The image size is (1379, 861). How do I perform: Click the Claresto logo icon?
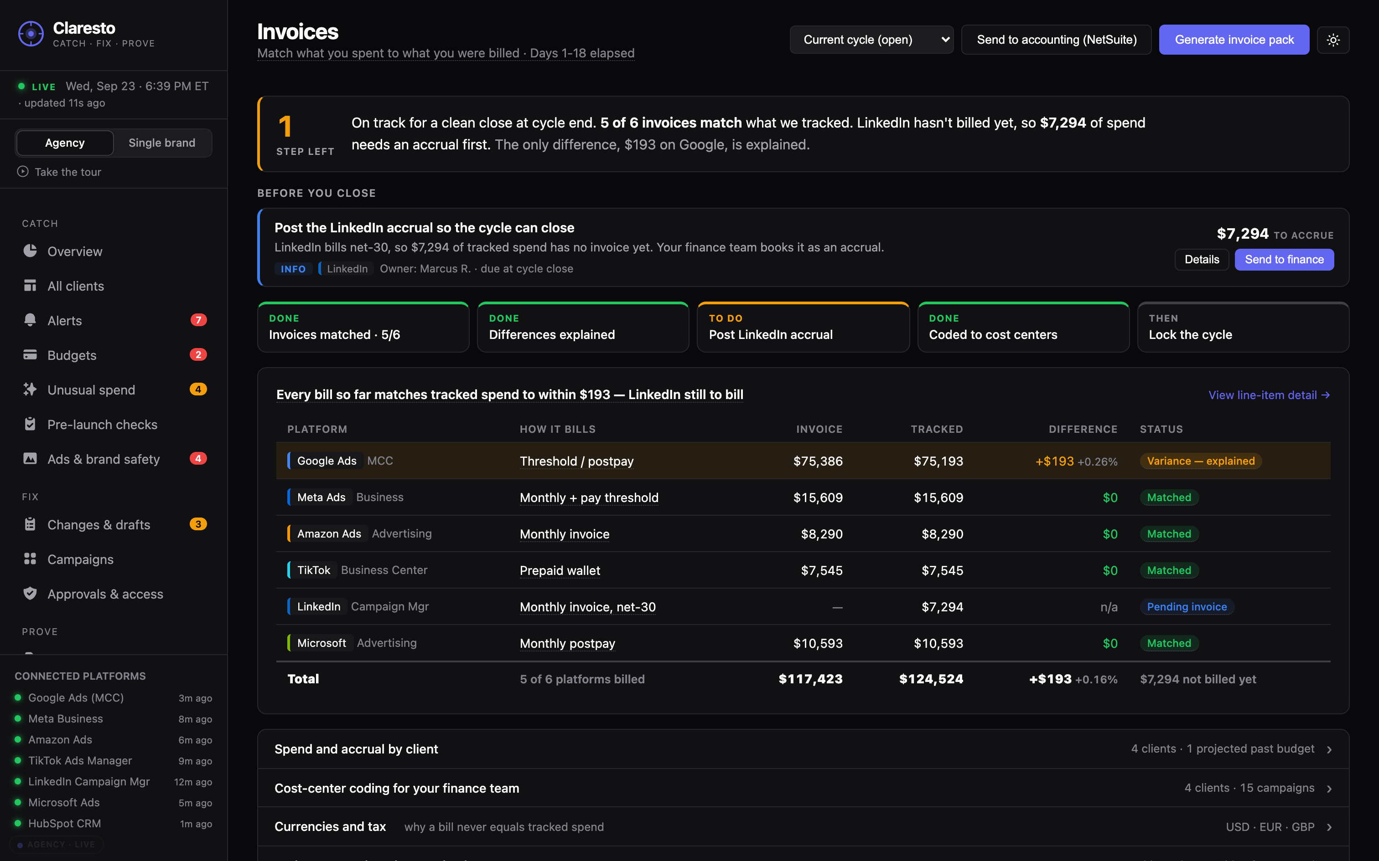coord(31,34)
